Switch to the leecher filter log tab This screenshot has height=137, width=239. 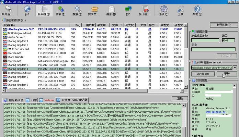tap(72, 100)
